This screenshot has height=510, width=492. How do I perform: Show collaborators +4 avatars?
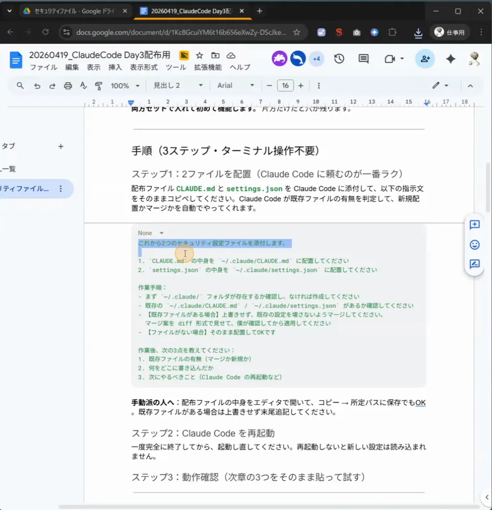click(x=317, y=59)
